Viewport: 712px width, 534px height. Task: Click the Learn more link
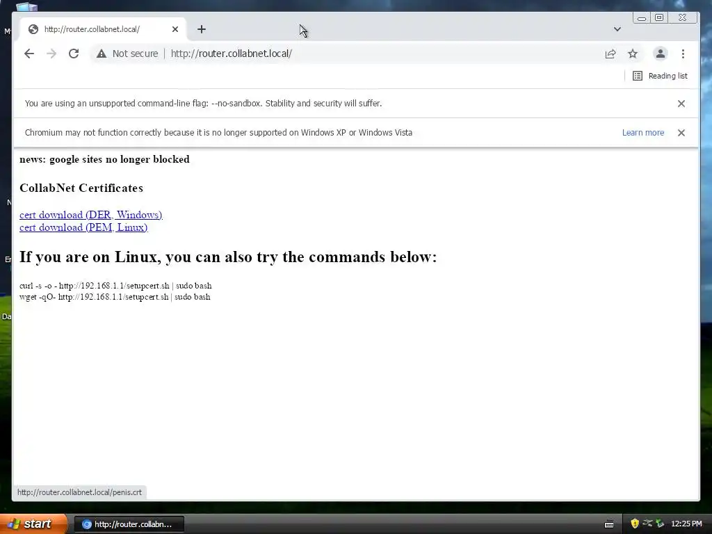click(x=643, y=133)
